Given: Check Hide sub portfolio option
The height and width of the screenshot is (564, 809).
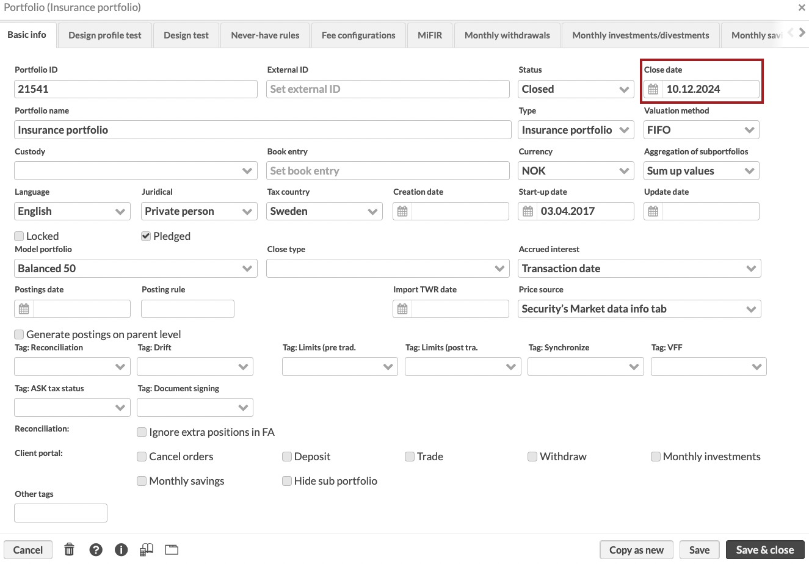Looking at the screenshot, I should tap(287, 481).
